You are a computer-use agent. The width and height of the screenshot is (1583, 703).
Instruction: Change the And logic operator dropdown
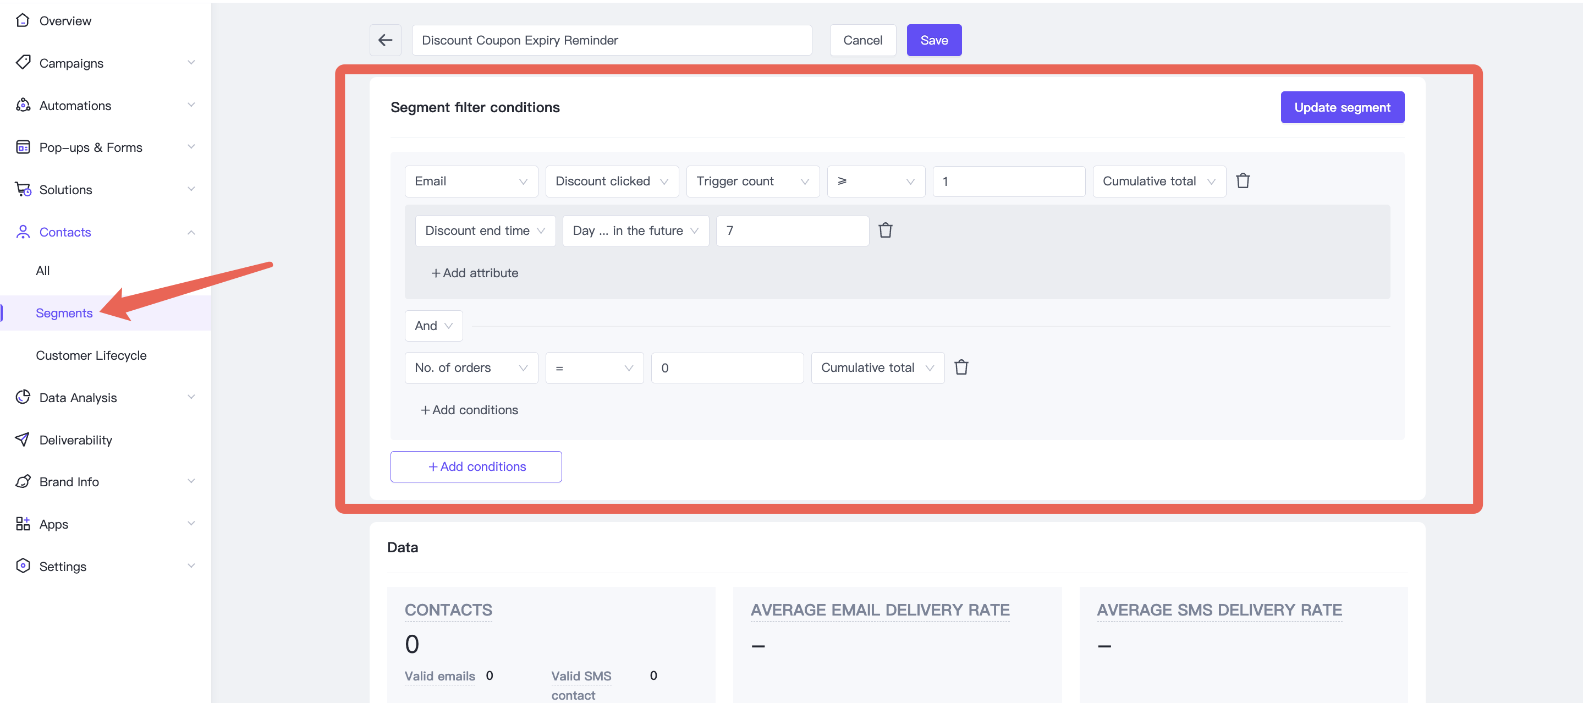click(433, 326)
